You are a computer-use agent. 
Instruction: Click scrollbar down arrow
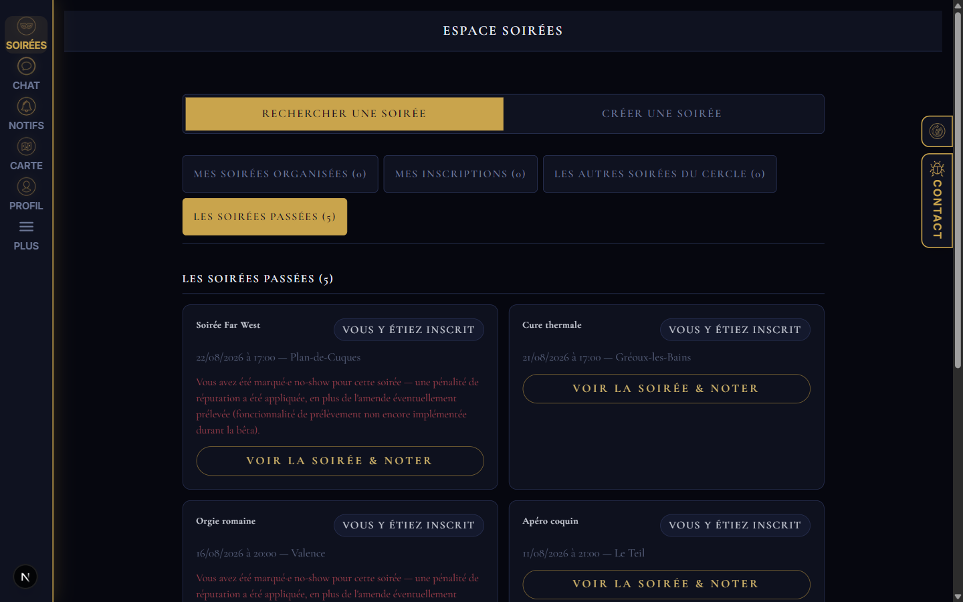[x=958, y=597]
